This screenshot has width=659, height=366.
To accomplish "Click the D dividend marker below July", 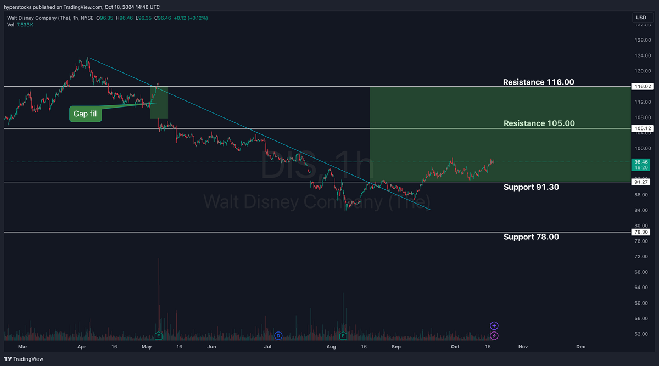I will pos(278,335).
